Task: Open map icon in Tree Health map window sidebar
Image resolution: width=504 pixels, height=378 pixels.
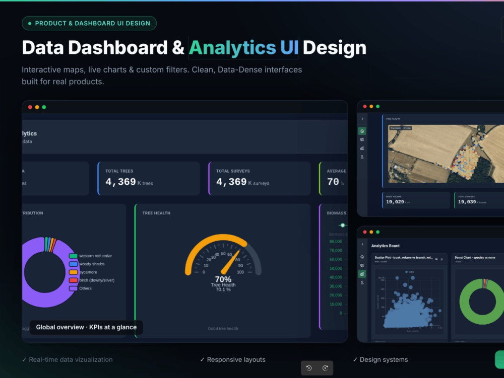Action: tap(362, 139)
